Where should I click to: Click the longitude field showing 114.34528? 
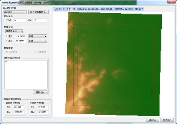20,36
